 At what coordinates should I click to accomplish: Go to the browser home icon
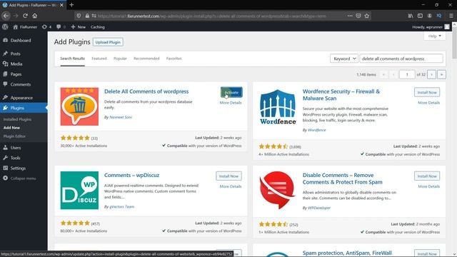point(35,16)
